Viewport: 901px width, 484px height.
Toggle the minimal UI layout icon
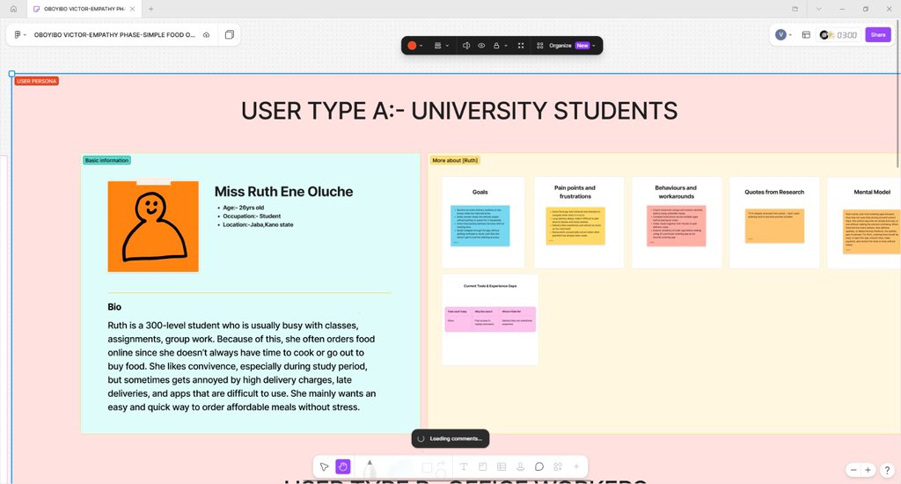click(806, 35)
